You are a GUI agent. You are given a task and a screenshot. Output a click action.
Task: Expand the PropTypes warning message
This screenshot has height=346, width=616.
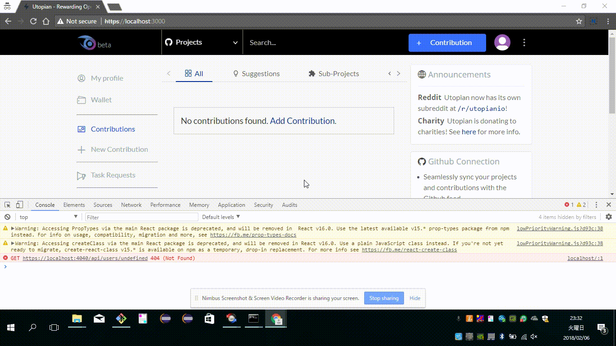13,228
